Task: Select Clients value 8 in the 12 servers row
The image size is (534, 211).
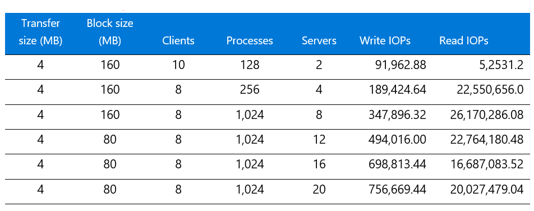Action: pos(178,139)
